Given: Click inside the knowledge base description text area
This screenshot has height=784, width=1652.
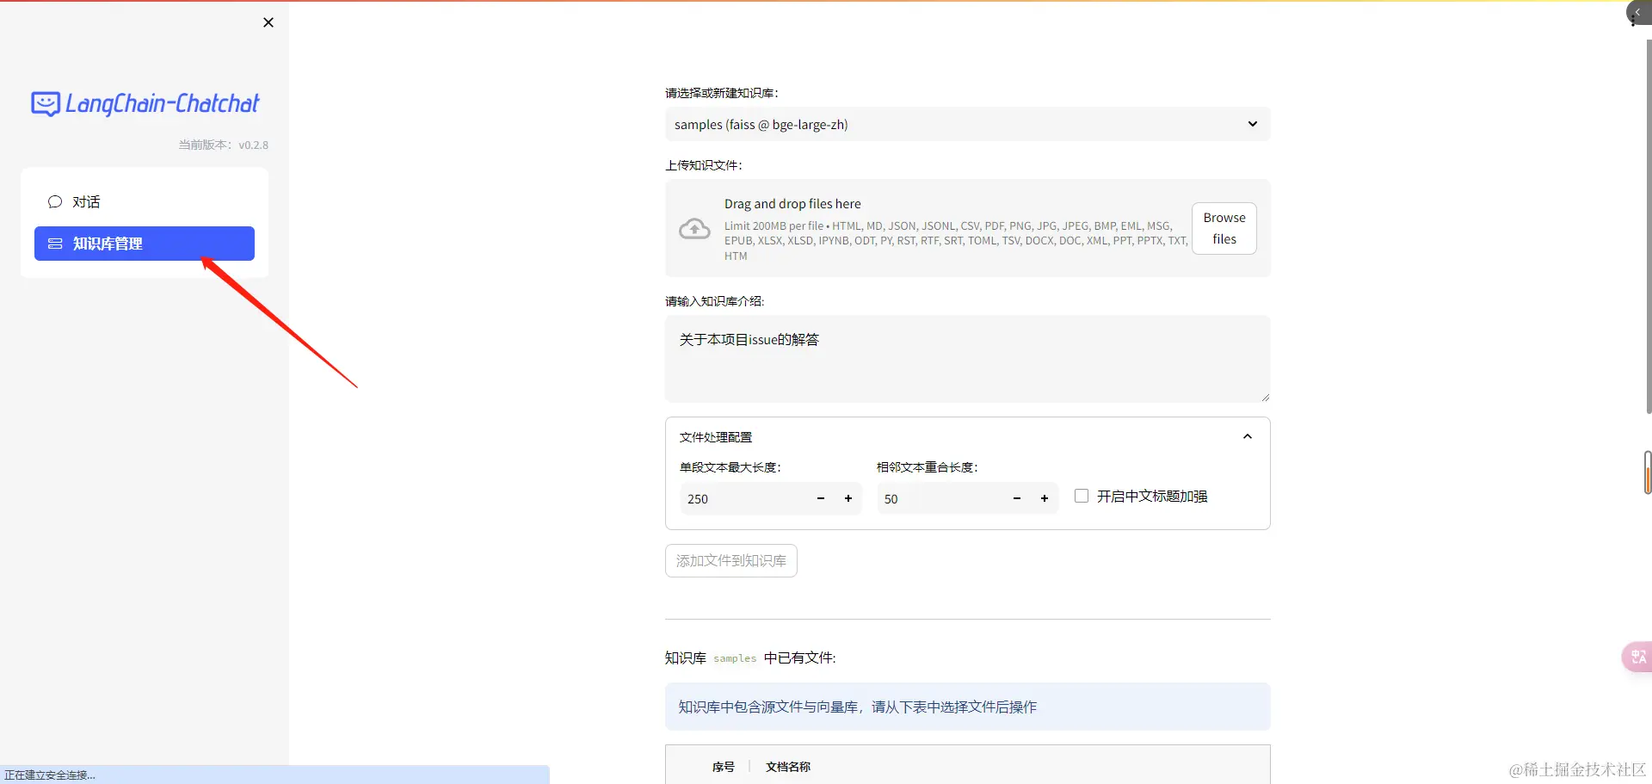Looking at the screenshot, I should point(967,359).
